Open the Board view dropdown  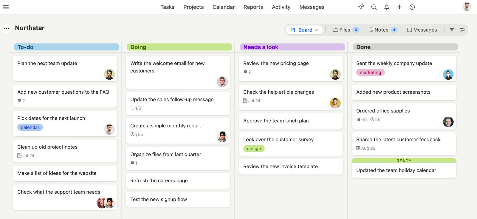pos(304,30)
